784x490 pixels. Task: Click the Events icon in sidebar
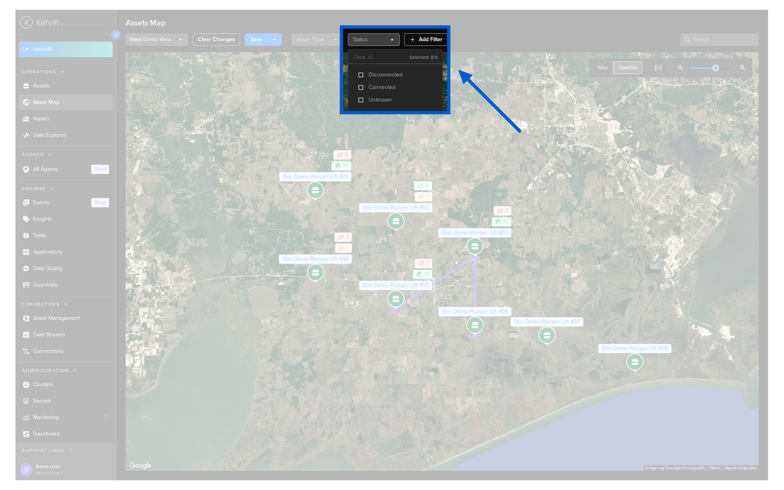click(26, 203)
